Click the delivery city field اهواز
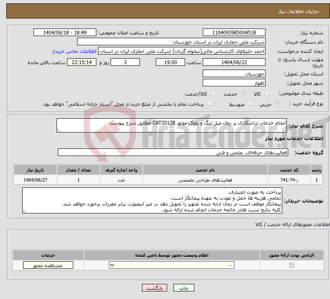Image resolution: width=330 pixels, height=299 pixels. click(x=234, y=83)
